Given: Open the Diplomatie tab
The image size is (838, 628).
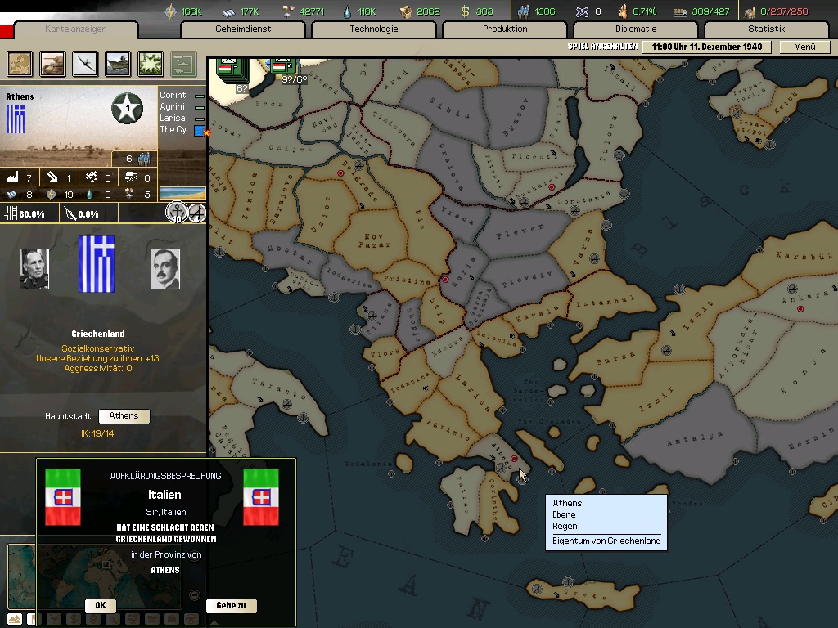Looking at the screenshot, I should tap(636, 29).
